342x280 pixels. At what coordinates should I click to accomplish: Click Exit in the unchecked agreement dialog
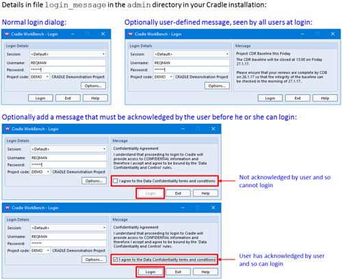point(178,193)
